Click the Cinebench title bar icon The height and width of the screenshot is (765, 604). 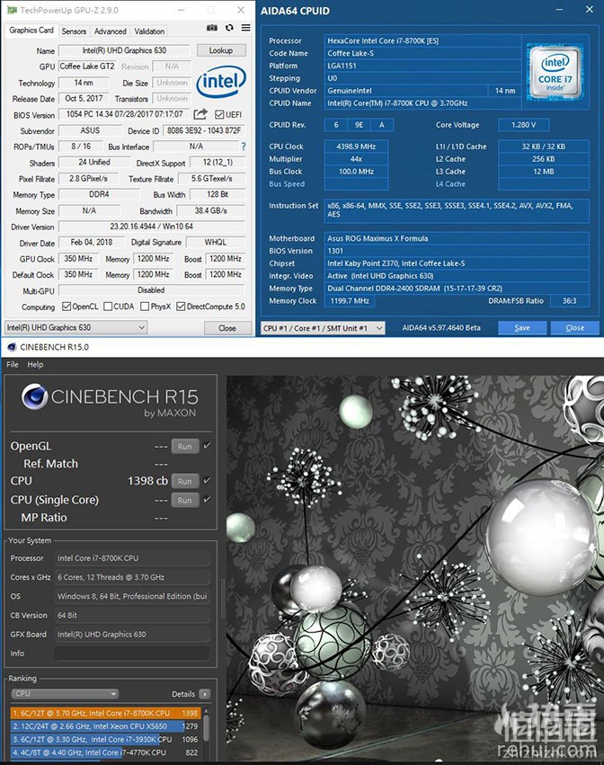pyautogui.click(x=12, y=347)
